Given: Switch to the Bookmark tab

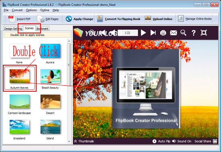Looking at the screenshot, I should coord(42,29).
